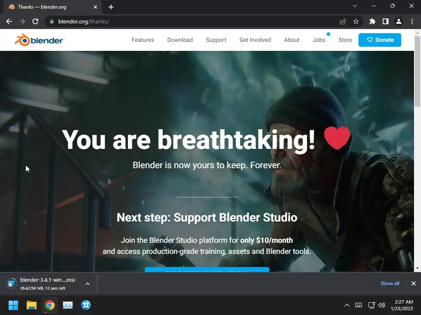The width and height of the screenshot is (421, 315).
Task: Click the blender msi file icon in downloads bar
Action: [12, 284]
